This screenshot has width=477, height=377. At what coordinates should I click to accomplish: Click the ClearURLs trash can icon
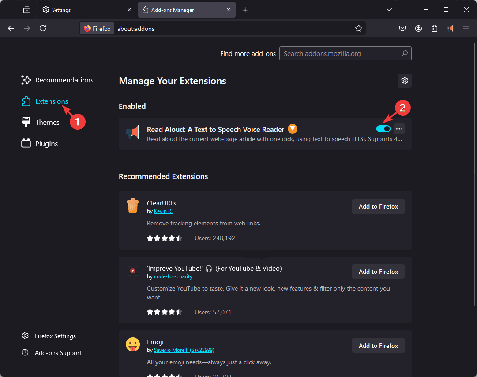[133, 205]
